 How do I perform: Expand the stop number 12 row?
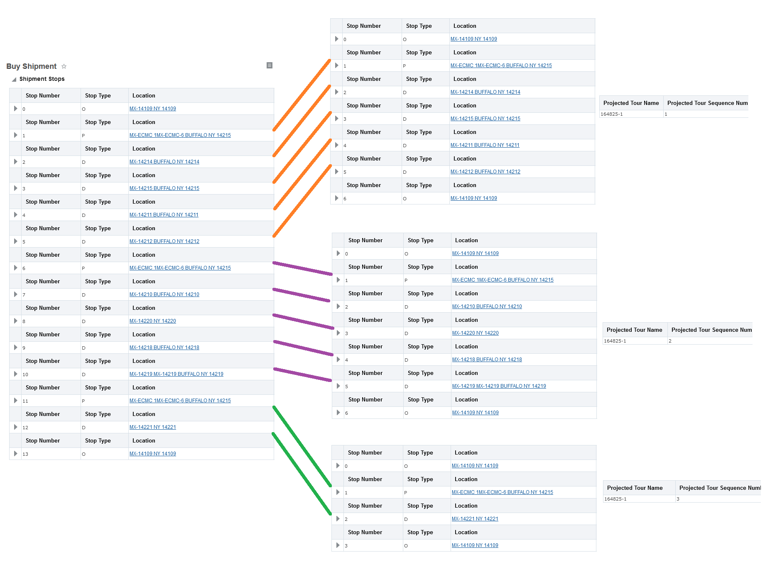(16, 427)
